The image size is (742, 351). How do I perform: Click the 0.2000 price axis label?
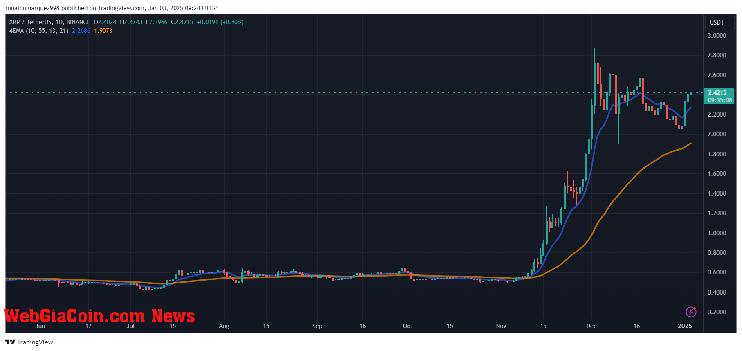coord(717,312)
